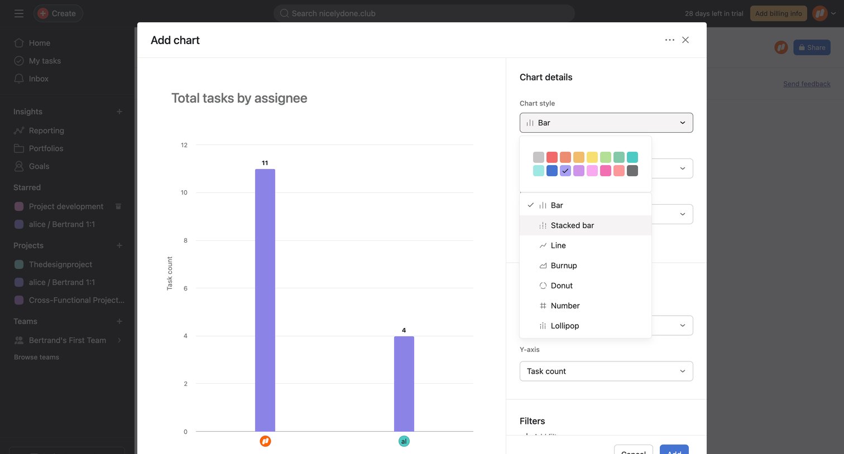844x454 pixels.
Task: Click the plus next to Projects
Action: [x=119, y=245]
